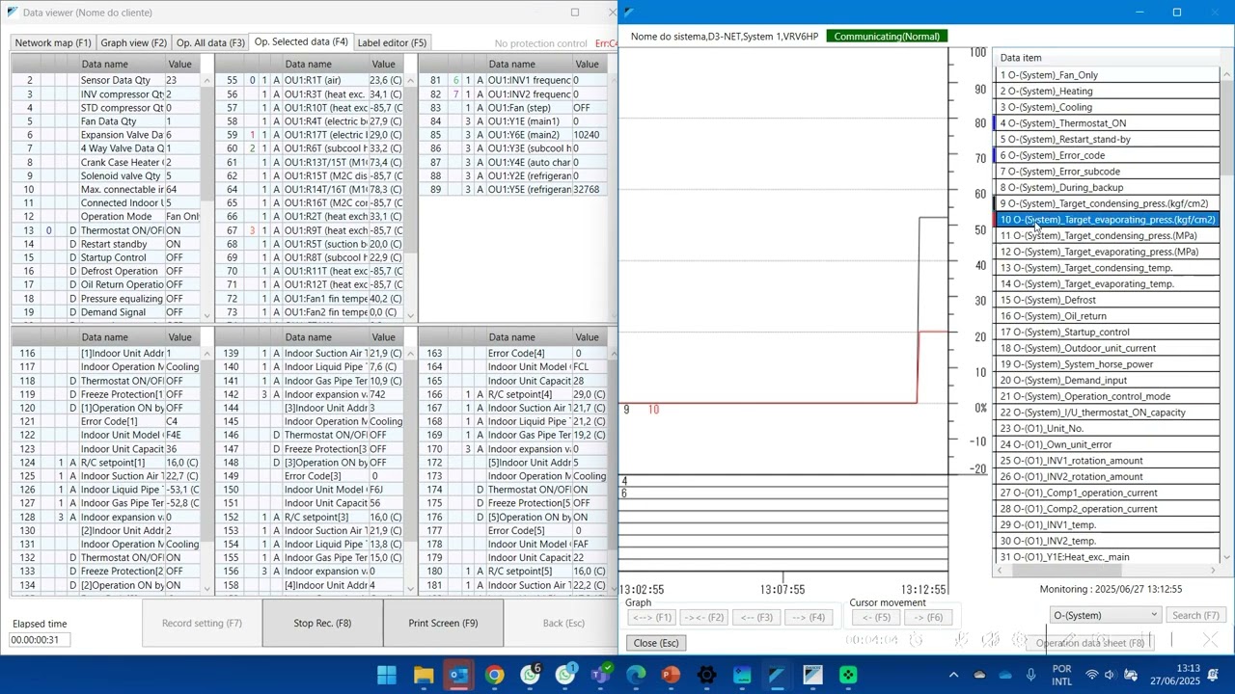
Task: Click the green app icon on the taskbar
Action: click(848, 675)
